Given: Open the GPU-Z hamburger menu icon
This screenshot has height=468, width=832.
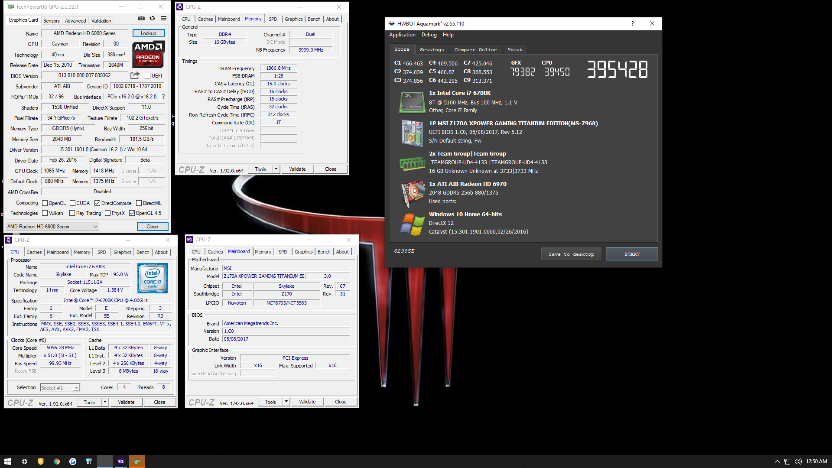Looking at the screenshot, I should pos(163,19).
